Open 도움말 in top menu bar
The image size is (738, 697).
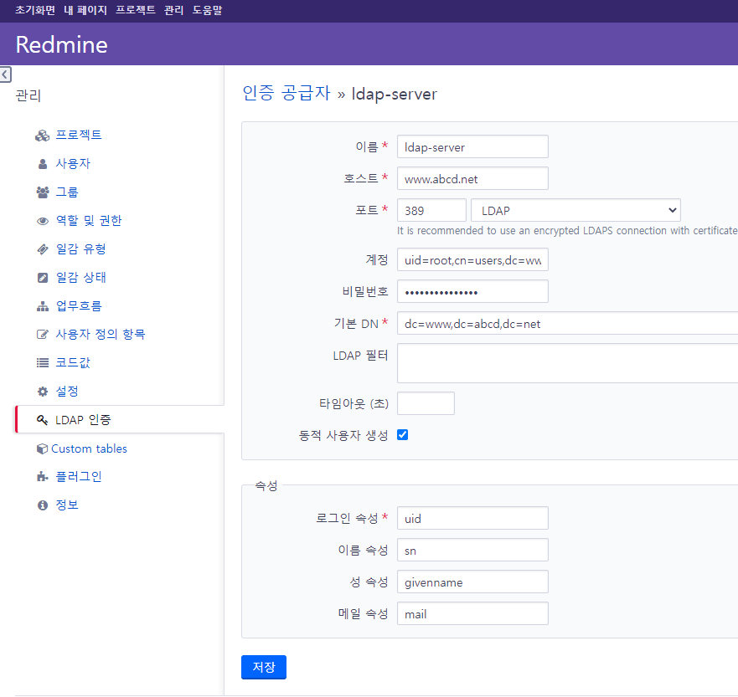tap(207, 10)
